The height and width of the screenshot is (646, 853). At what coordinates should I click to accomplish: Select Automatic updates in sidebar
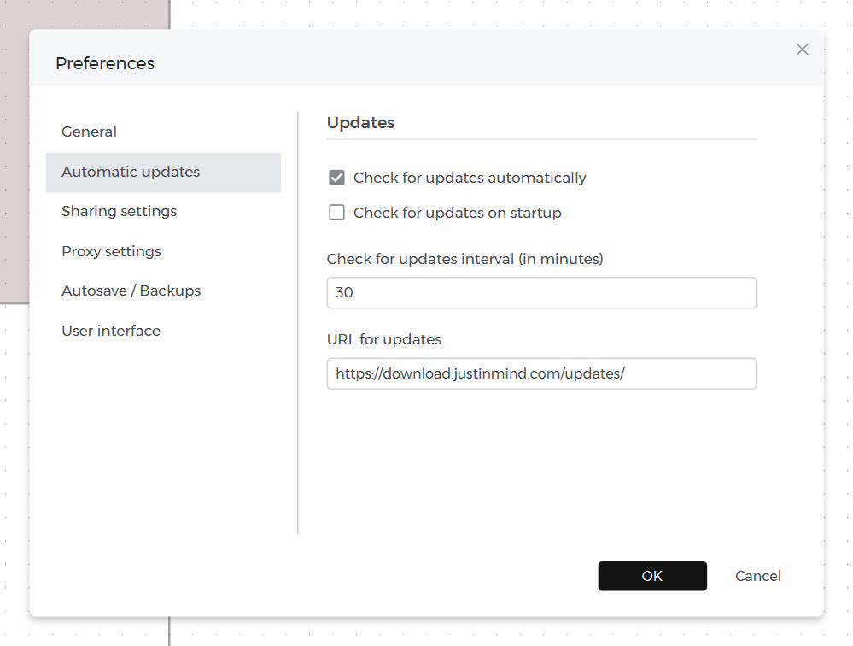coord(131,172)
